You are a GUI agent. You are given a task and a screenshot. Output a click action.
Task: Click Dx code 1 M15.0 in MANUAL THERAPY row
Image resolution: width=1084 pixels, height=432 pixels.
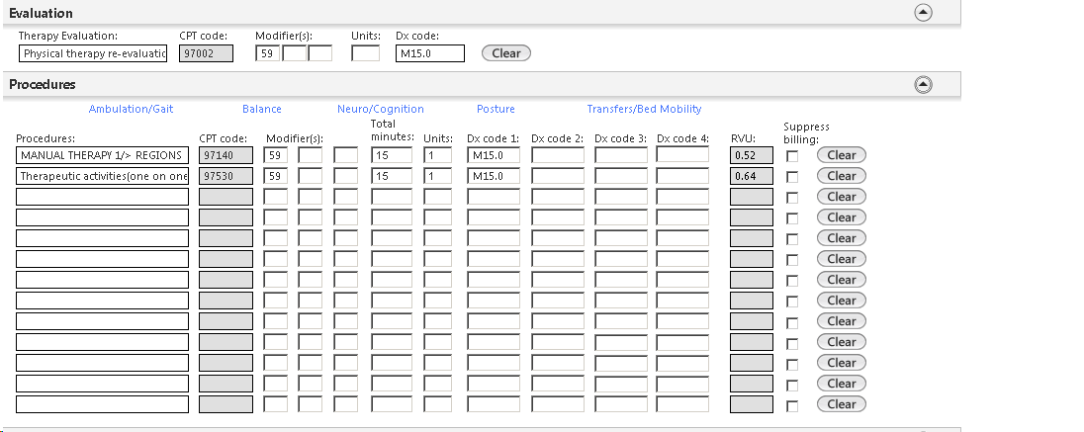point(494,155)
